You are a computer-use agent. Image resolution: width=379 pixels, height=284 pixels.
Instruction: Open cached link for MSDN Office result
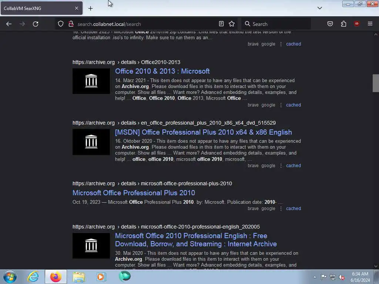(x=294, y=166)
